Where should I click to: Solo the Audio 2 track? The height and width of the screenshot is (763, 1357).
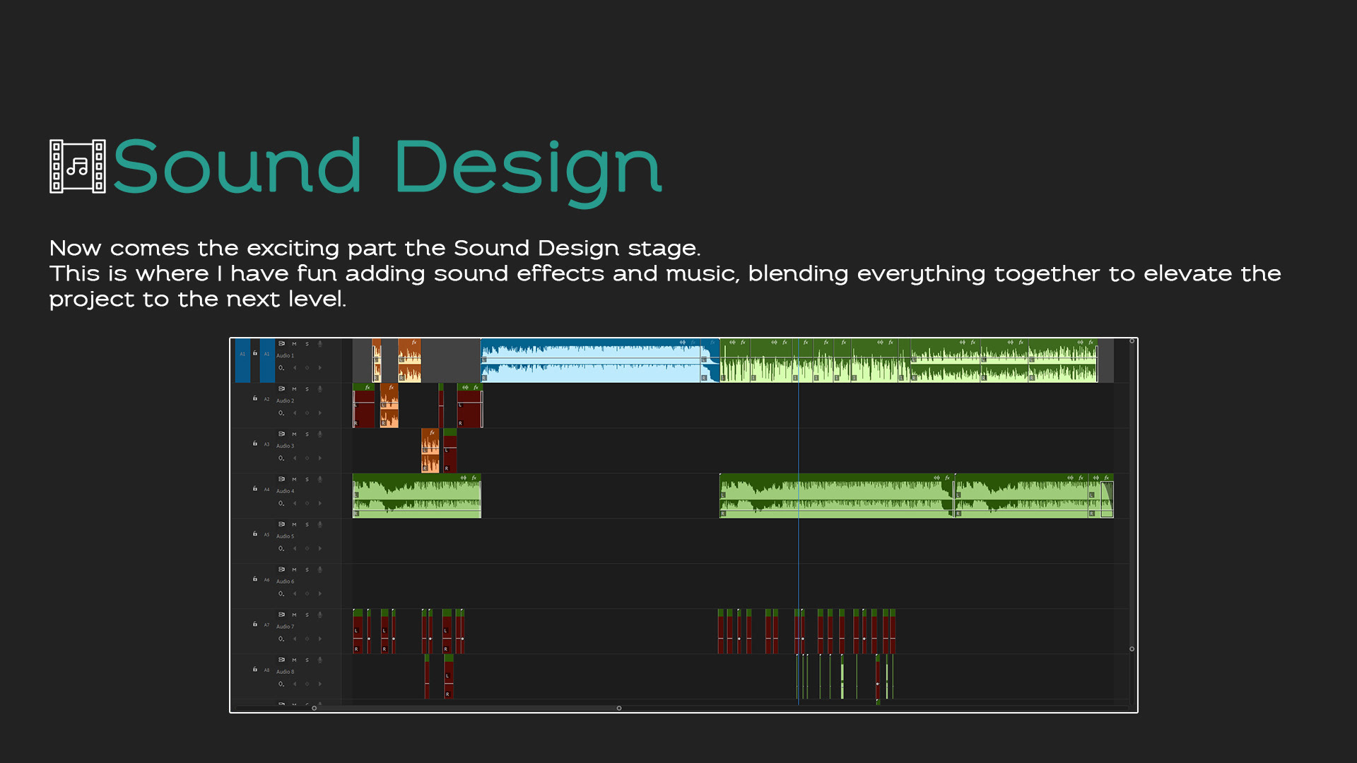(307, 389)
